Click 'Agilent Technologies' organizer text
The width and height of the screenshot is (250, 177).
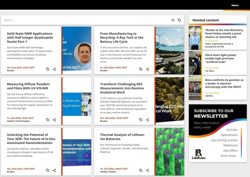(x=18, y=121)
